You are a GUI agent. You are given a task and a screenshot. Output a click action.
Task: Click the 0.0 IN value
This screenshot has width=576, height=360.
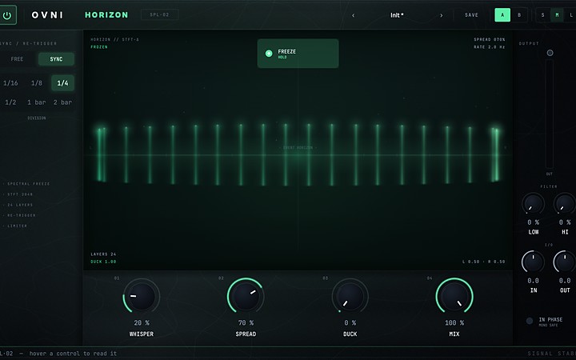click(x=533, y=281)
